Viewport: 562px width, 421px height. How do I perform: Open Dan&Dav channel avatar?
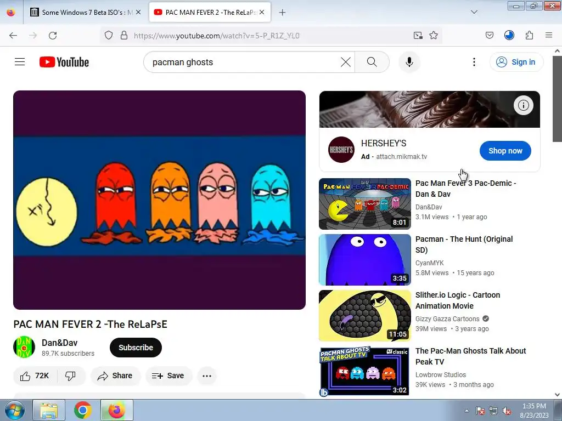click(24, 347)
